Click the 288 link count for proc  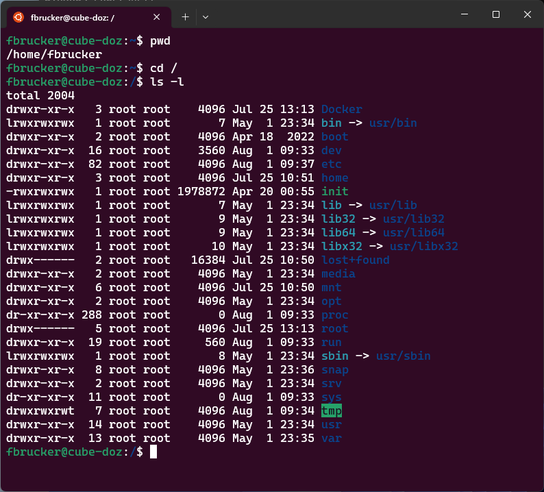(92, 315)
